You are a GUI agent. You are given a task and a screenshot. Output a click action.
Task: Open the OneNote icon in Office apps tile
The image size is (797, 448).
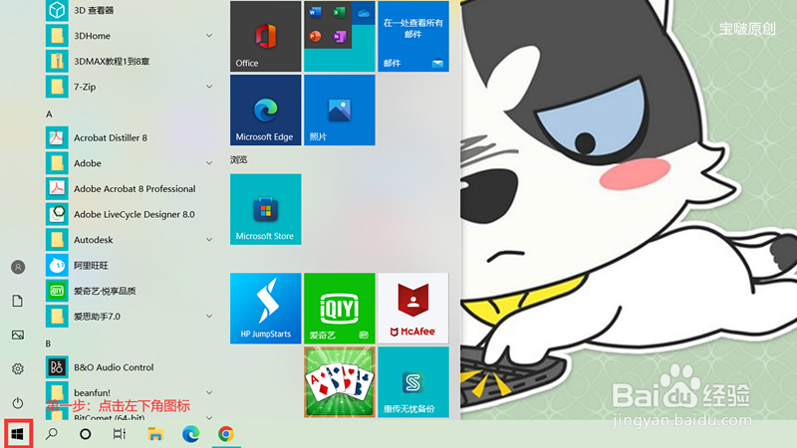coord(339,37)
